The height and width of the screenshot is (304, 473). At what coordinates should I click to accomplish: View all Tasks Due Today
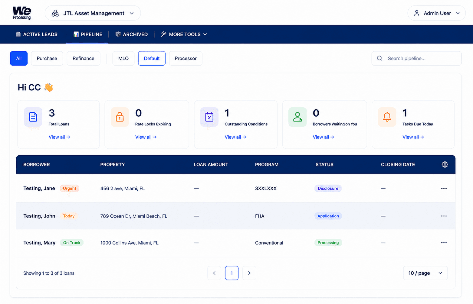(413, 137)
